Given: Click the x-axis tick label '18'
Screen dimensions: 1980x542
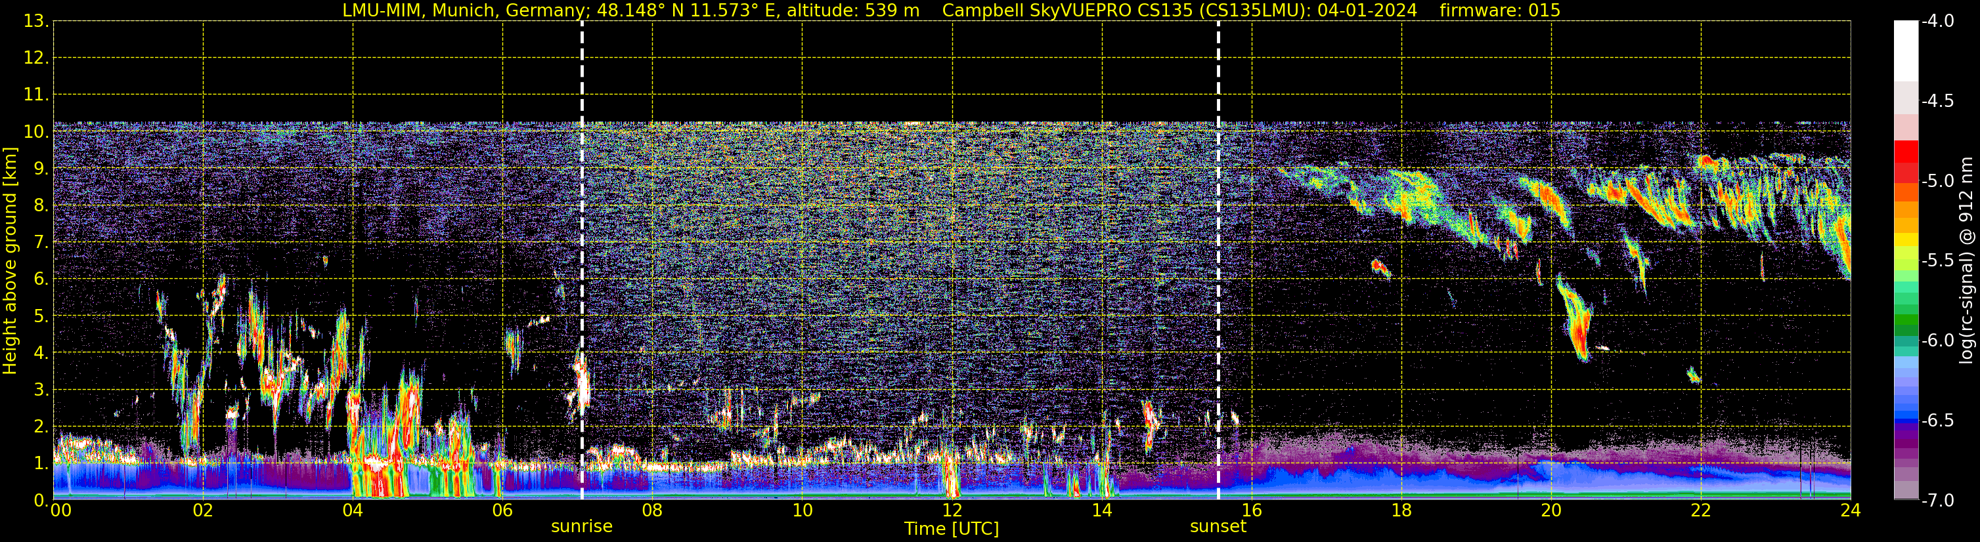Looking at the screenshot, I should tap(1402, 511).
